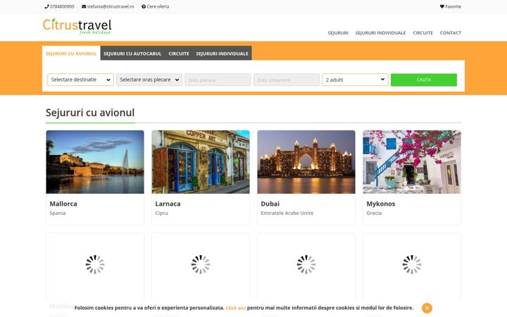Image resolution: width=507 pixels, height=317 pixels.
Task: Open the SEJURURI top menu item
Action: [x=338, y=33]
